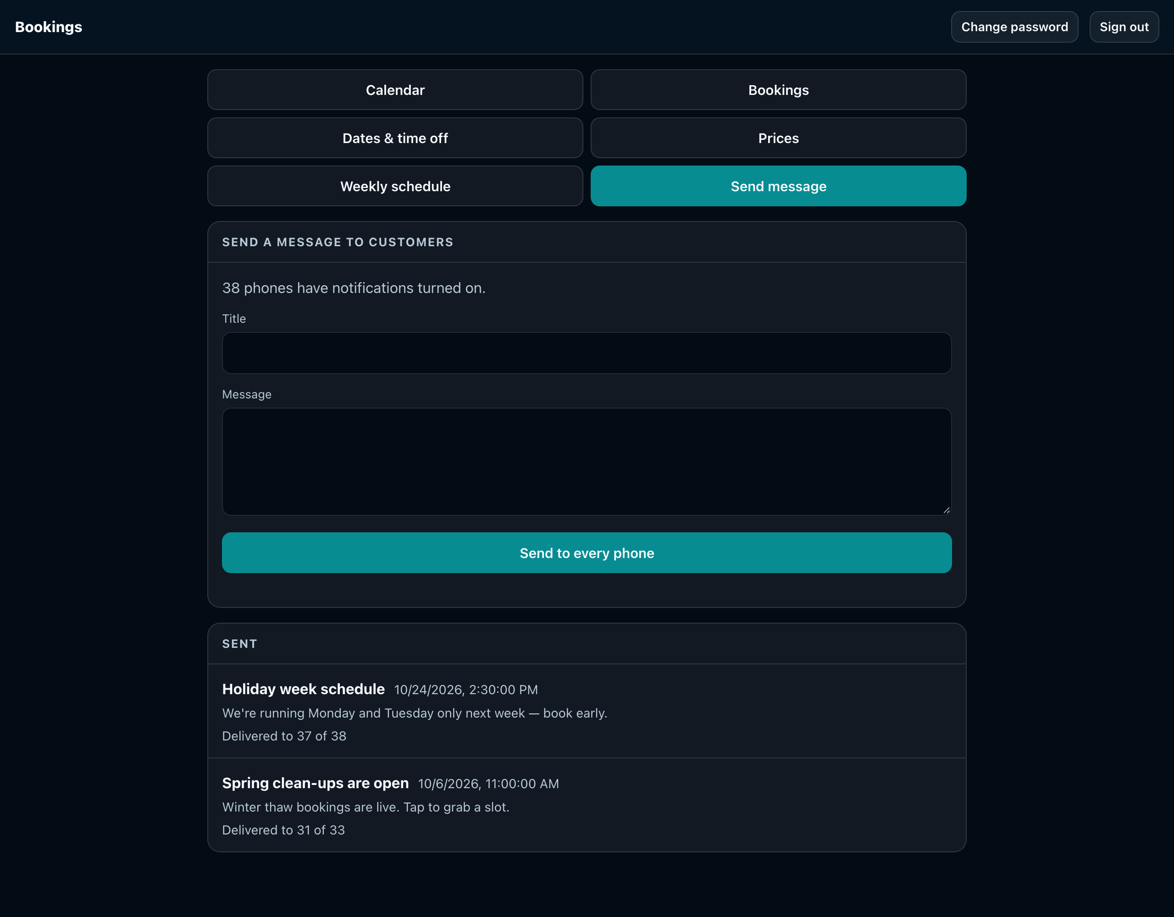Click timestamp 10/6/2026, 11:00:00 AM
Image resolution: width=1174 pixels, height=917 pixels.
488,784
